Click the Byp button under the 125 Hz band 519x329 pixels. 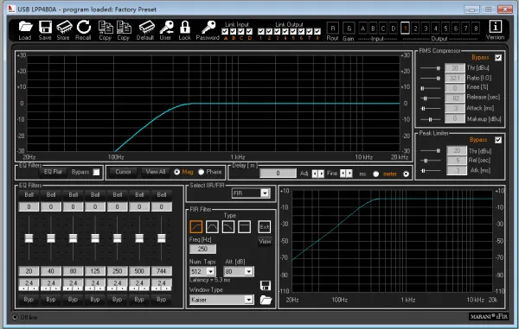pyautogui.click(x=95, y=300)
